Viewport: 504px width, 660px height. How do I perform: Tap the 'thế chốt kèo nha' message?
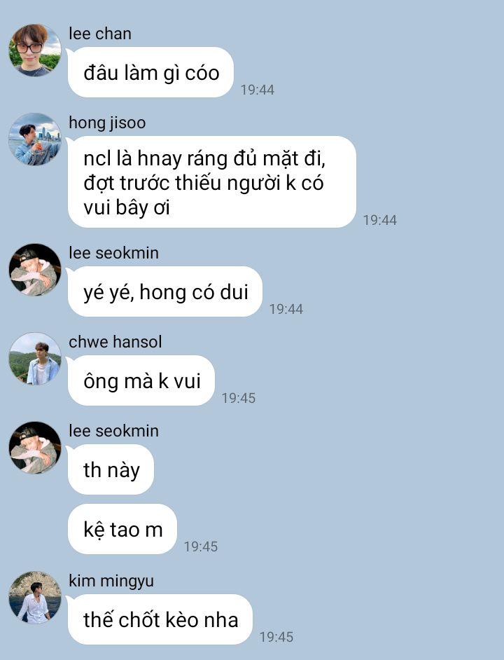[160, 619]
